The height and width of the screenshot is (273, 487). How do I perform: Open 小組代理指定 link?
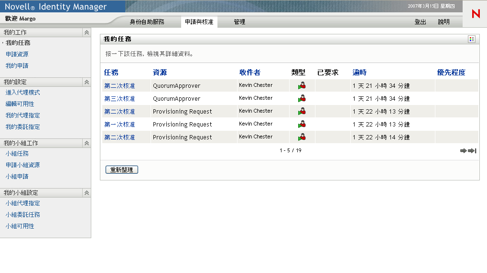[x=22, y=203]
